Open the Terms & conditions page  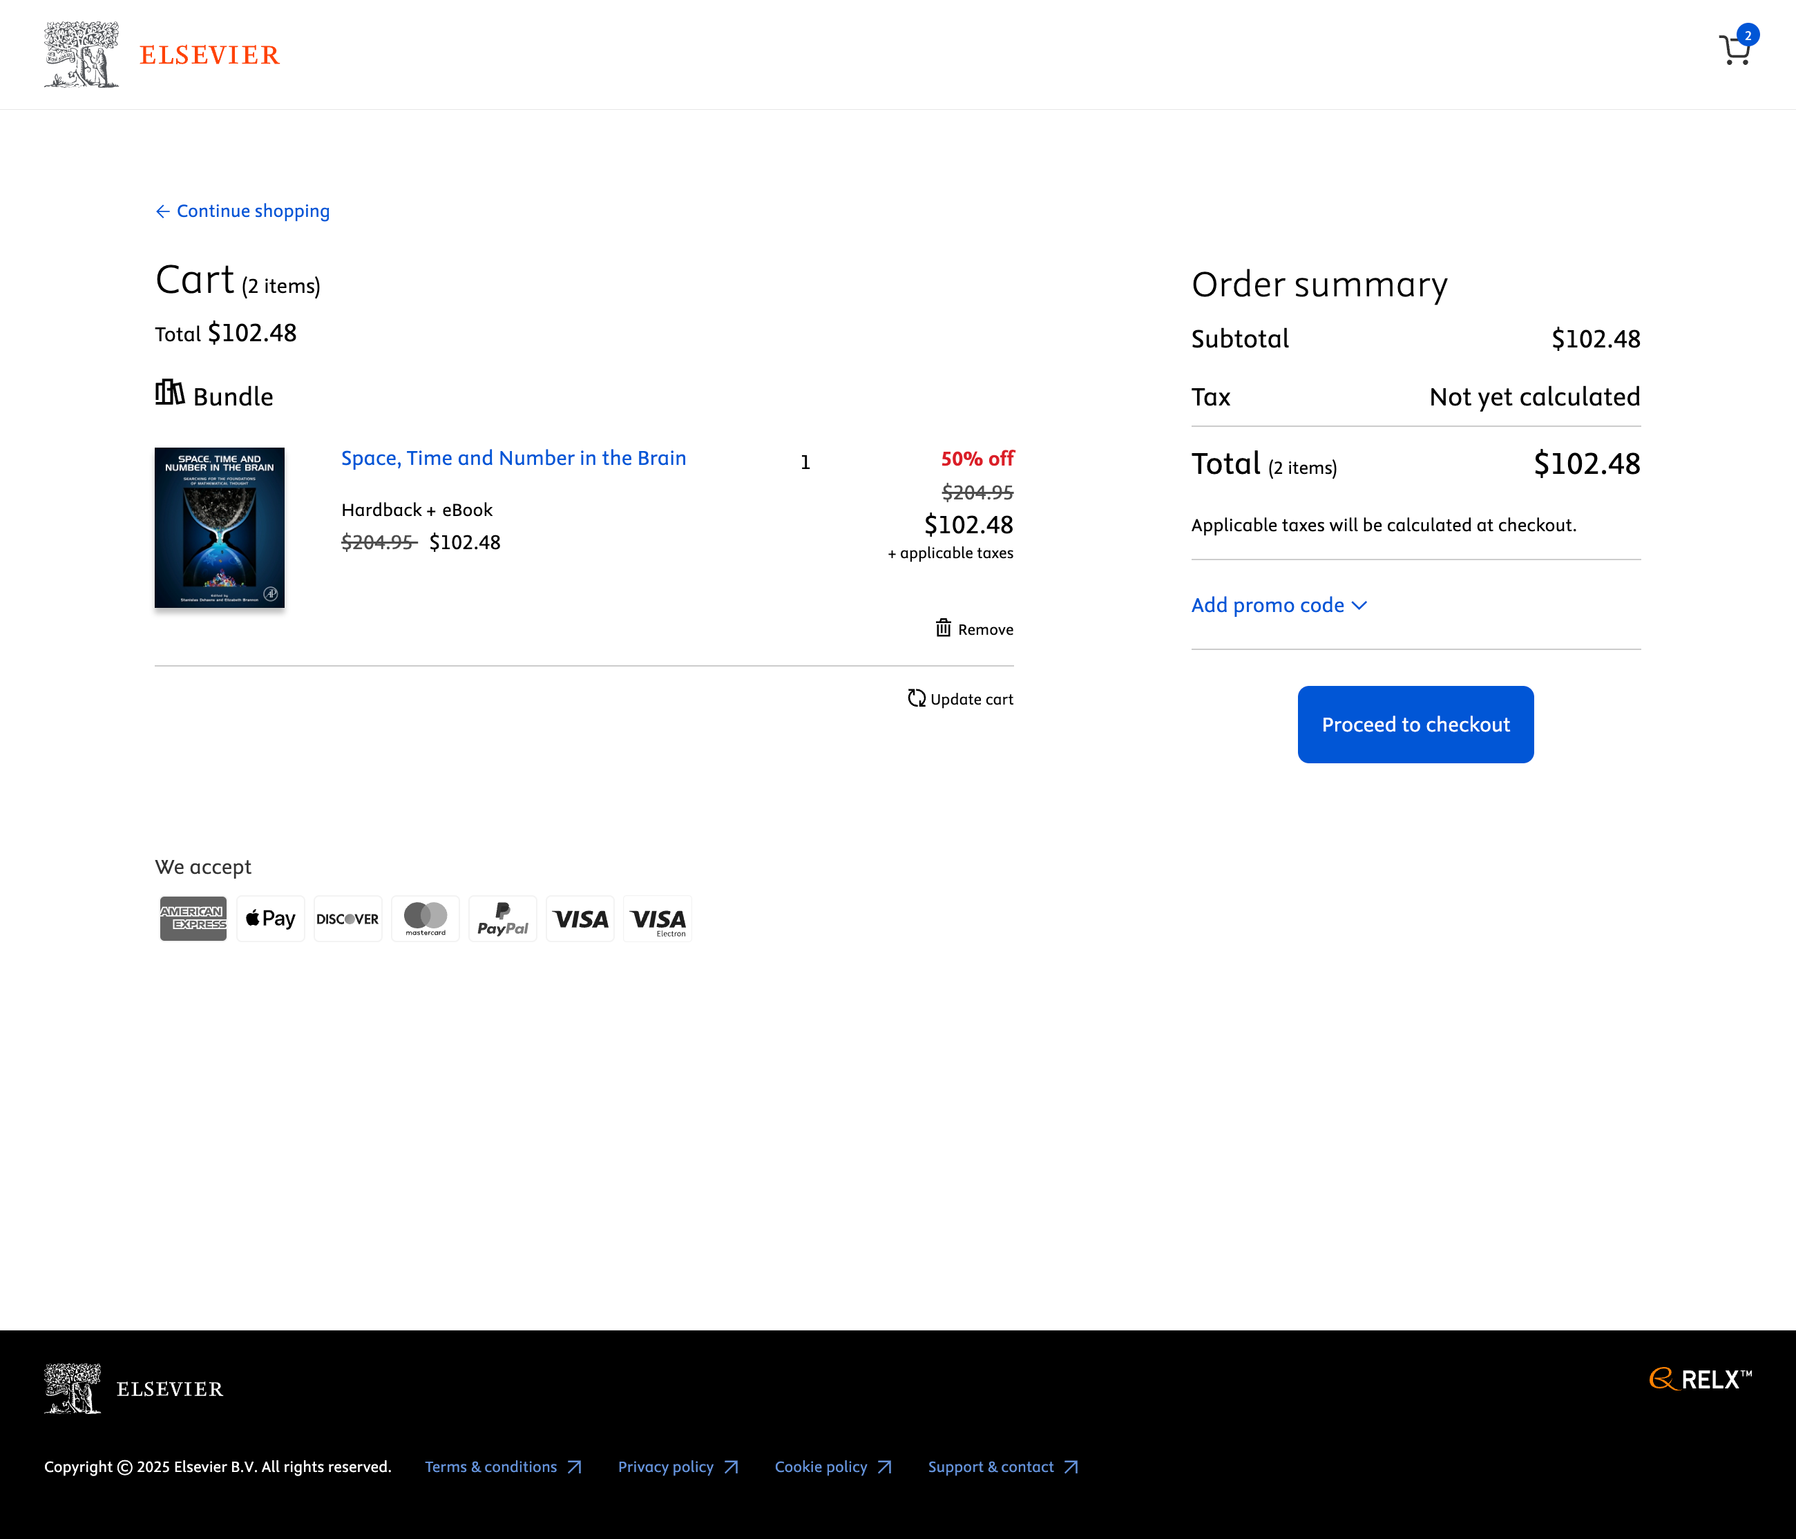tap(490, 1467)
